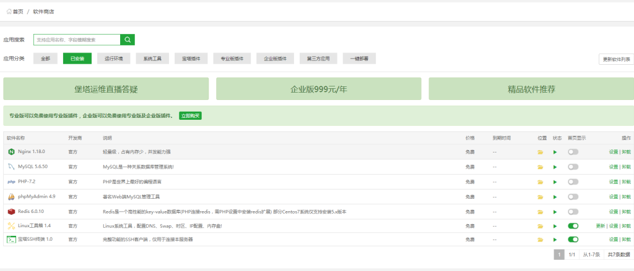Go to 首页 in the breadcrumb
Screen dimensions: 634x271
coord(18,12)
